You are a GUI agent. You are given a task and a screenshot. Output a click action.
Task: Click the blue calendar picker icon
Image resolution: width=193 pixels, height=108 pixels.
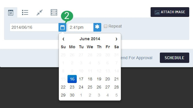coord(62,27)
